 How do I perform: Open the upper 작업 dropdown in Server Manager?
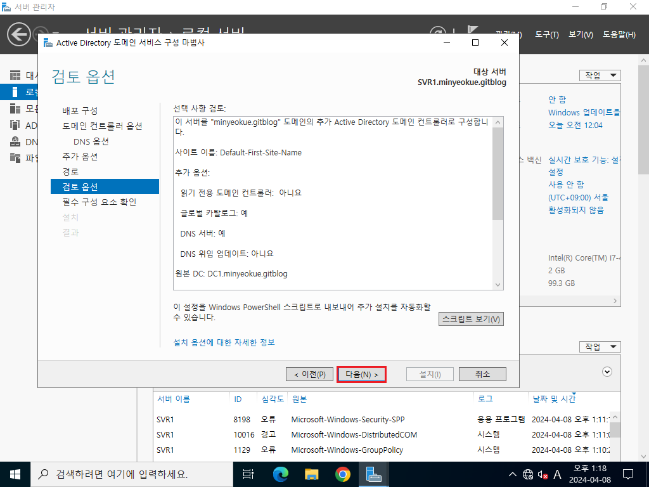coord(600,75)
